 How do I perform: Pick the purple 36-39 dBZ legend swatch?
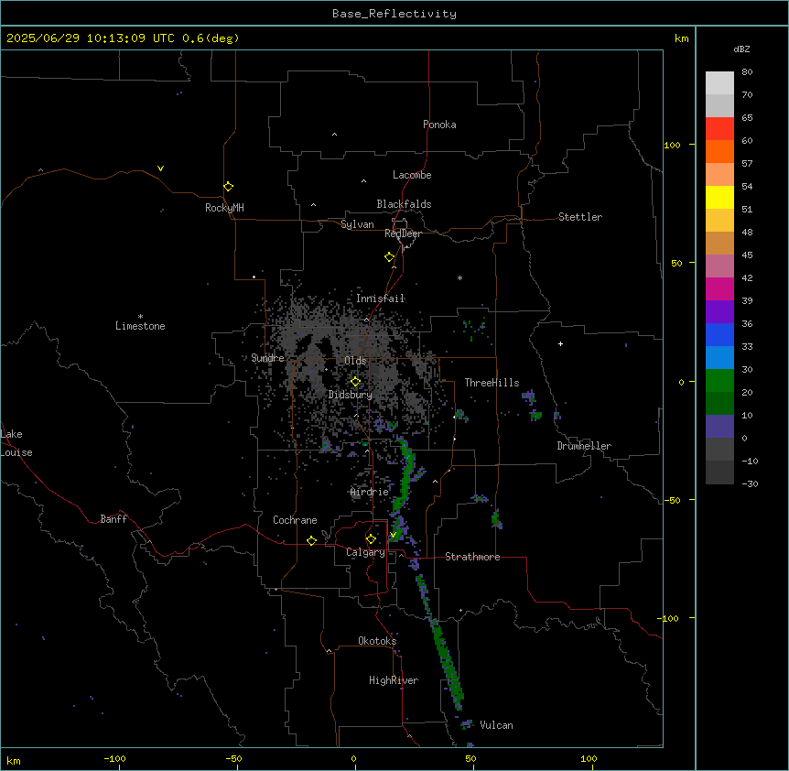(719, 311)
